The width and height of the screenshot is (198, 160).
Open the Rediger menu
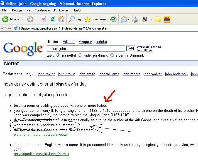click(x=17, y=10)
